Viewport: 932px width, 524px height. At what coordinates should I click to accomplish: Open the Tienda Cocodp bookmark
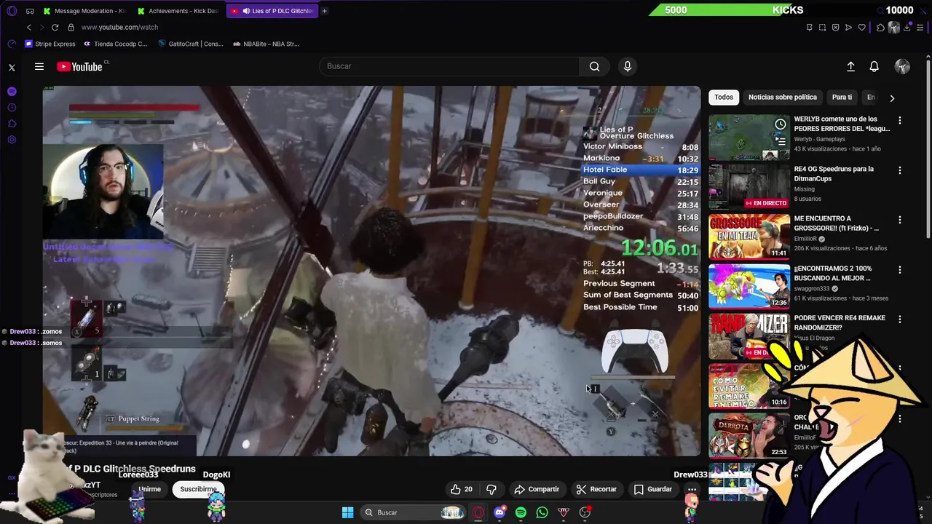[116, 44]
